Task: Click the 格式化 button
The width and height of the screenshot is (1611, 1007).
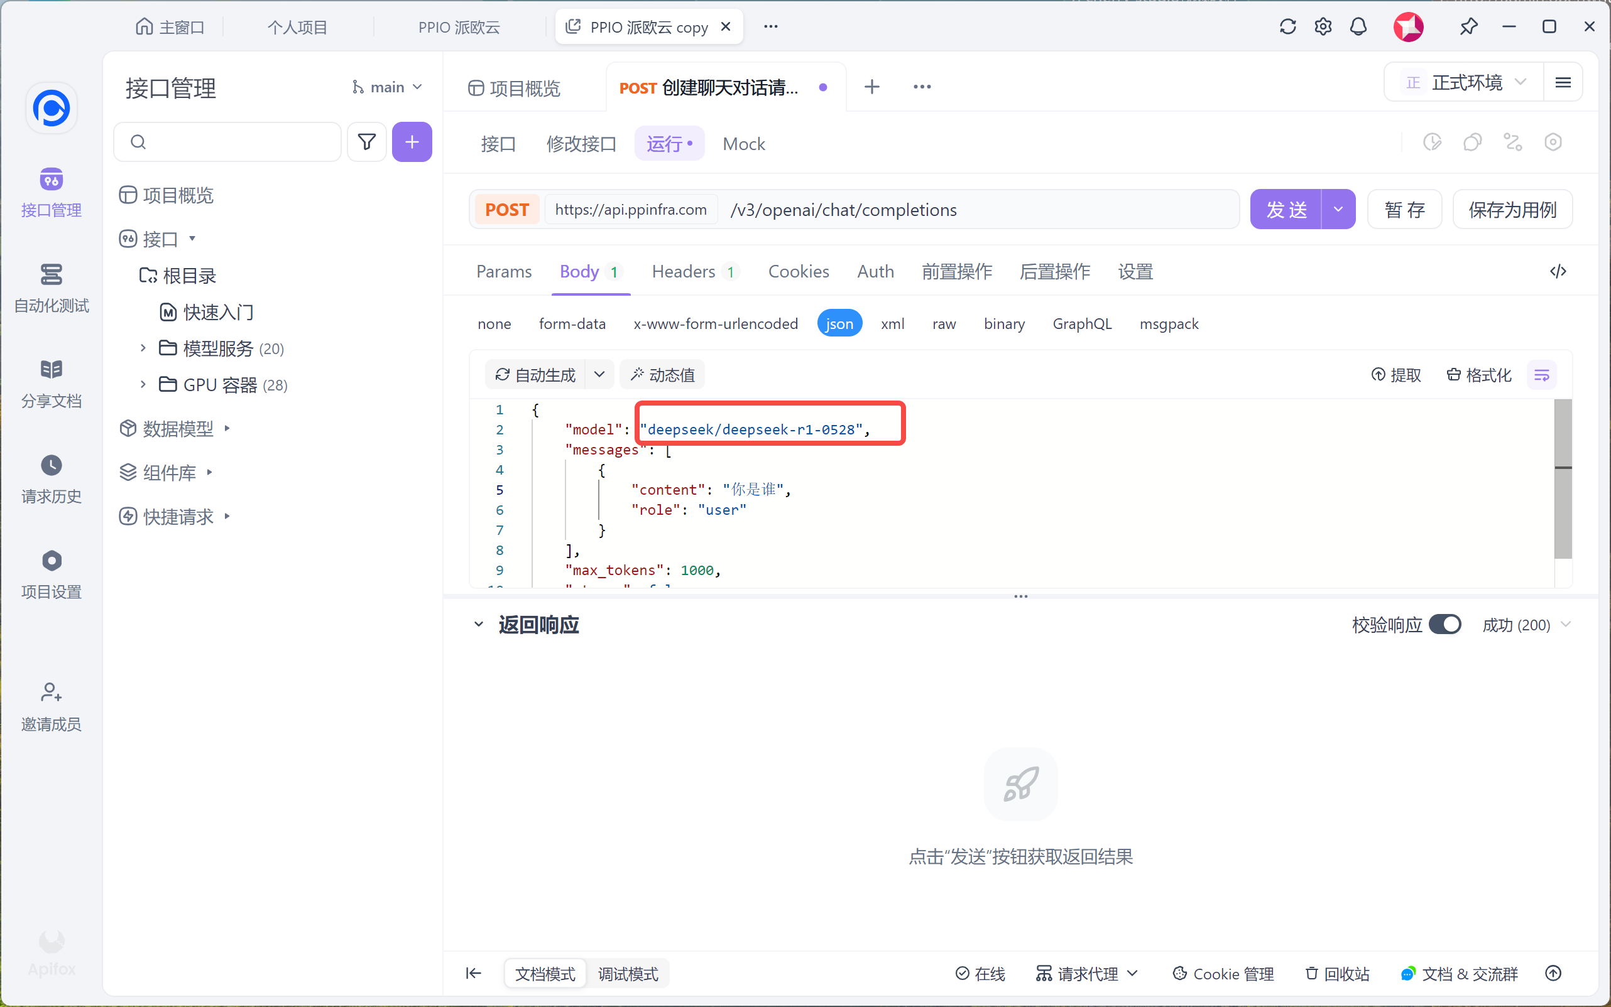Action: pyautogui.click(x=1478, y=375)
